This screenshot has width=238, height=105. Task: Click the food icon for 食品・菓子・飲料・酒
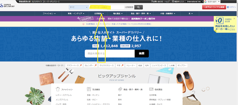point(120,89)
